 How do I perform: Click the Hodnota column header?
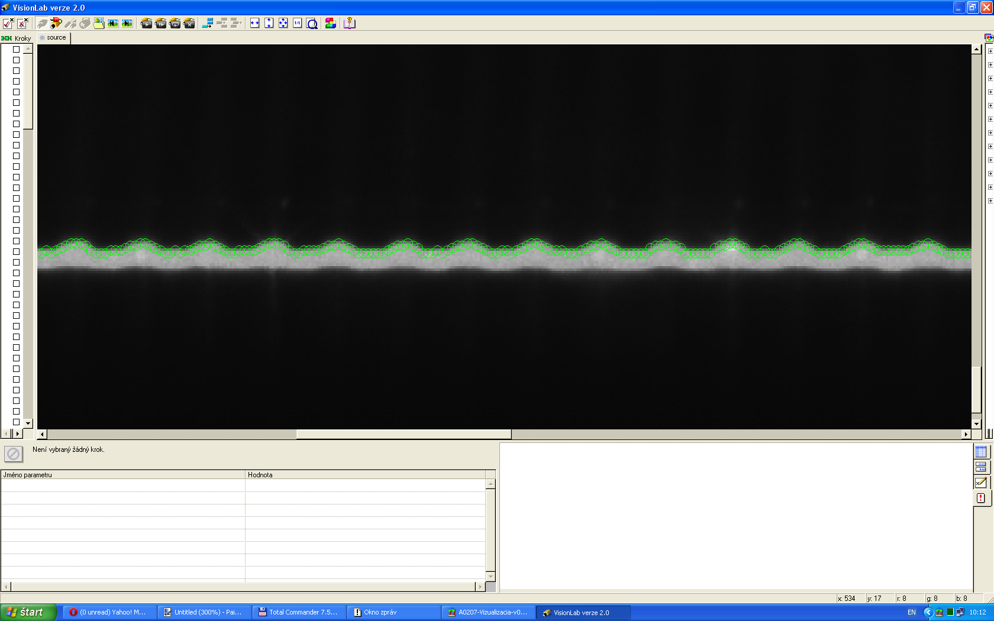pyautogui.click(x=364, y=474)
